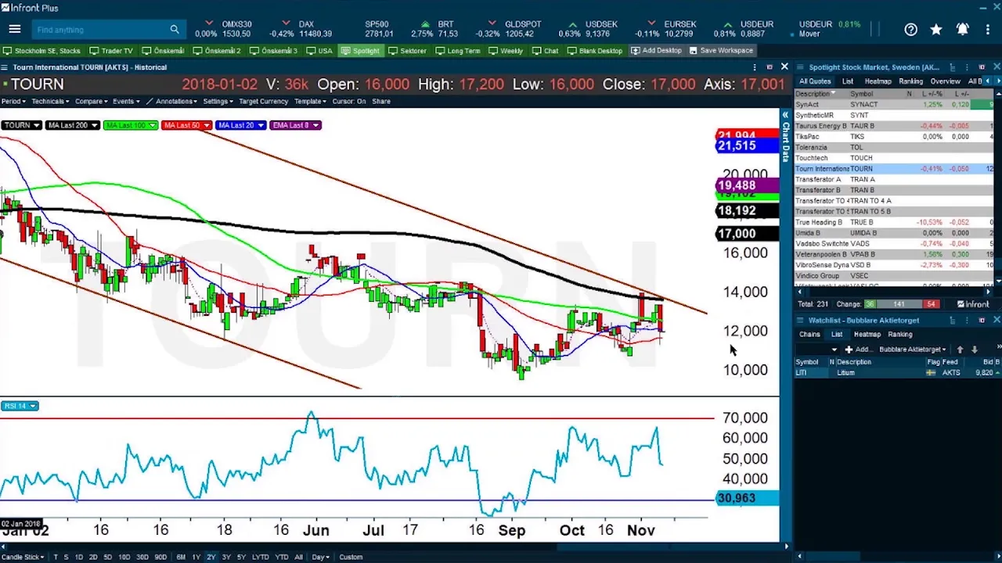The width and height of the screenshot is (1002, 563).
Task: Select the 5Y time range
Action: coord(241,557)
